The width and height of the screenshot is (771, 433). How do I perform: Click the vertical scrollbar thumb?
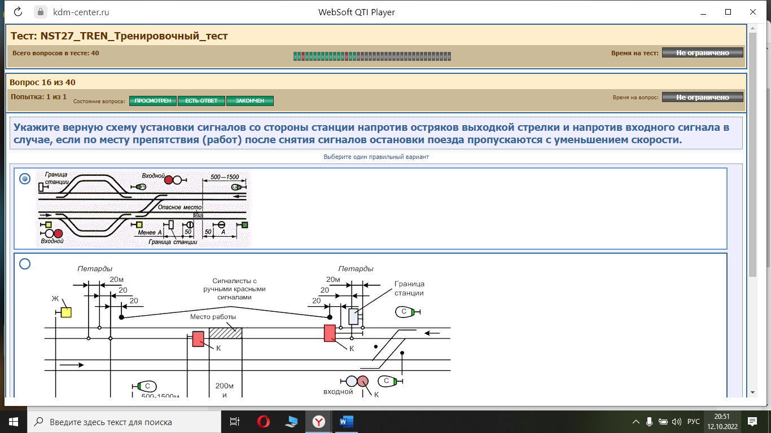[752, 154]
